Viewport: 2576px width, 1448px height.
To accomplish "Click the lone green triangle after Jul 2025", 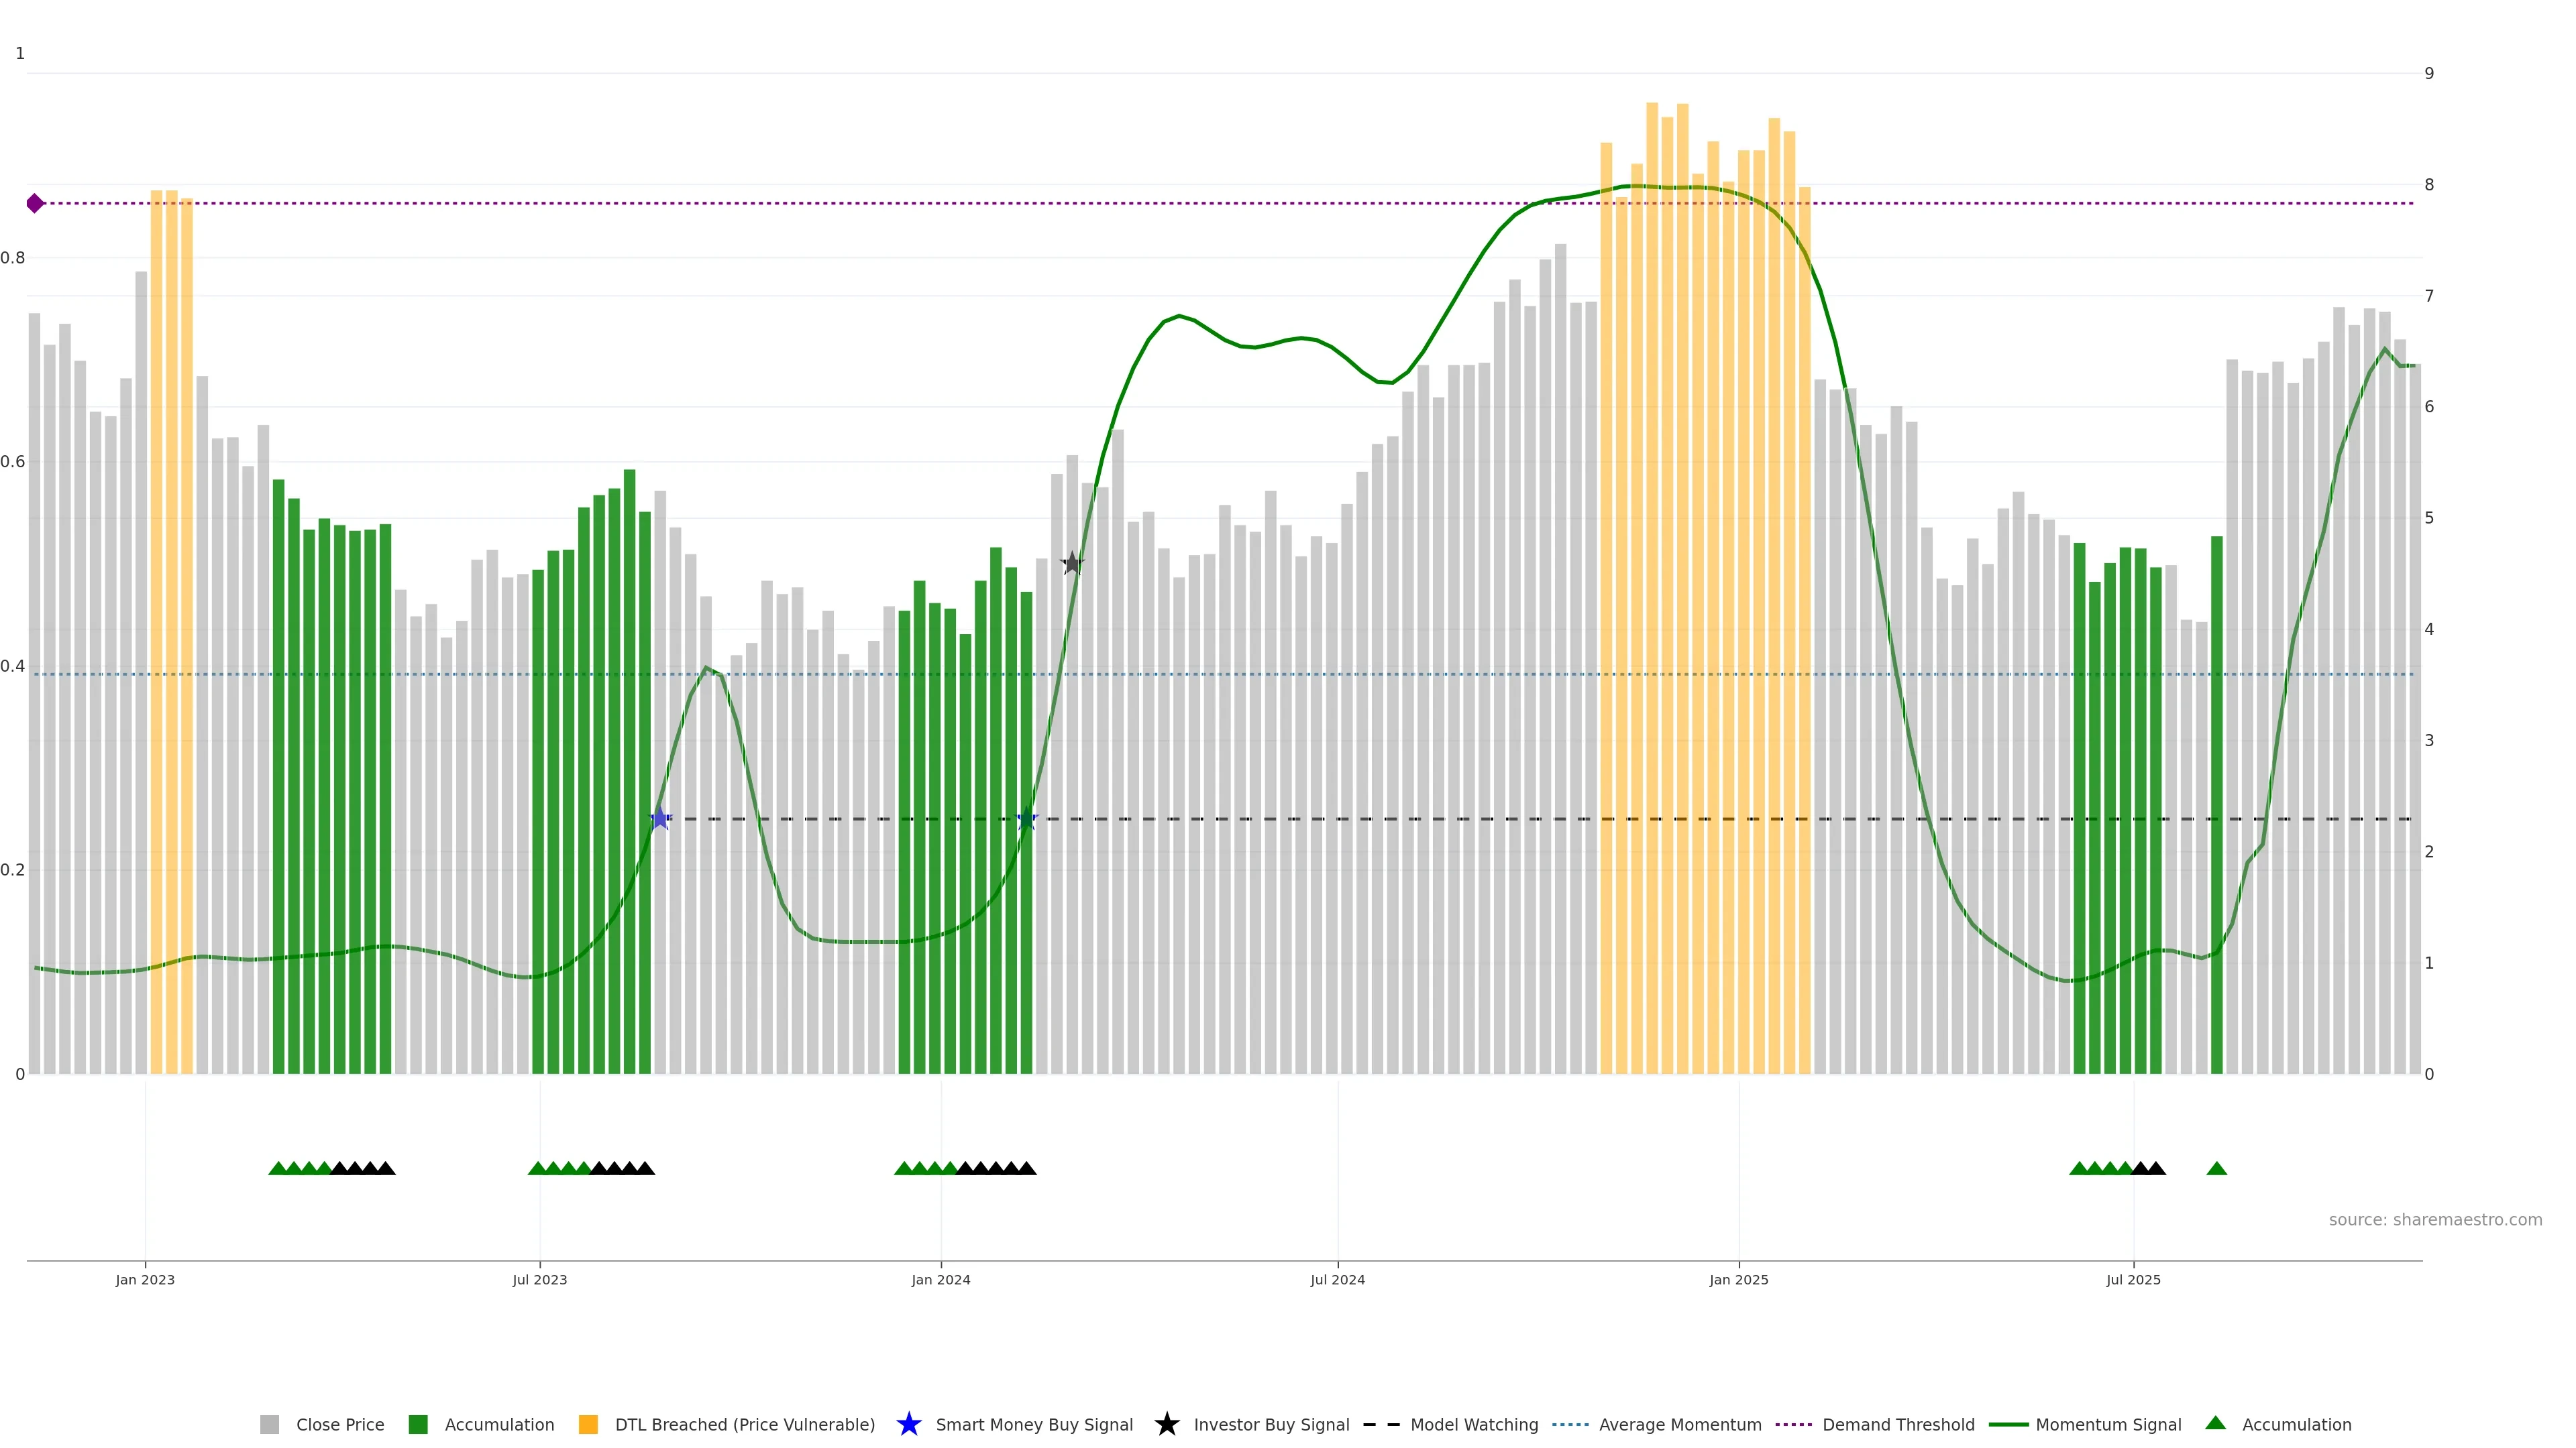I will pyautogui.click(x=2216, y=1168).
